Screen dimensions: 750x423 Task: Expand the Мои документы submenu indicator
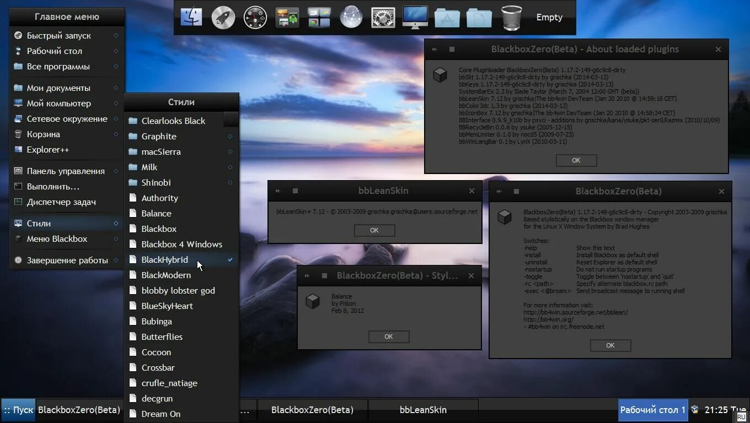116,88
